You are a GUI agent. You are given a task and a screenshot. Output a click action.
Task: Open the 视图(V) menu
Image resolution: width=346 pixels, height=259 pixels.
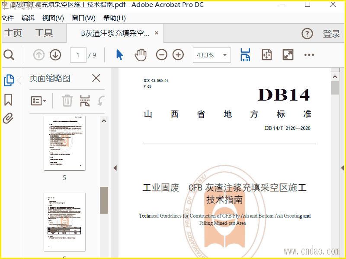tap(53, 18)
